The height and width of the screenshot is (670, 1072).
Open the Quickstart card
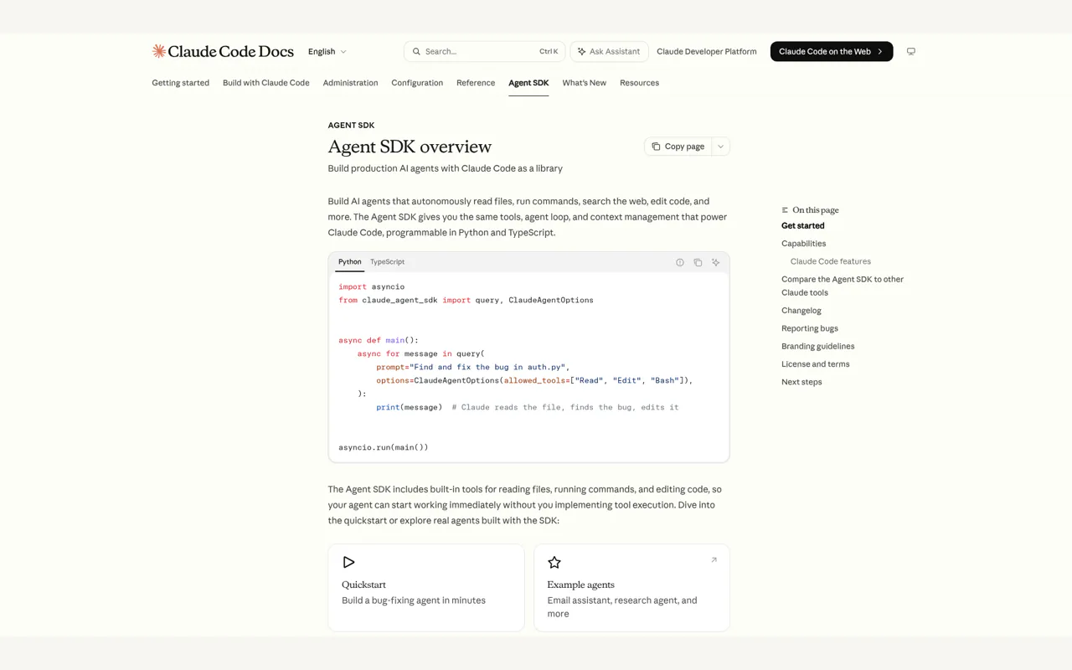(426, 588)
